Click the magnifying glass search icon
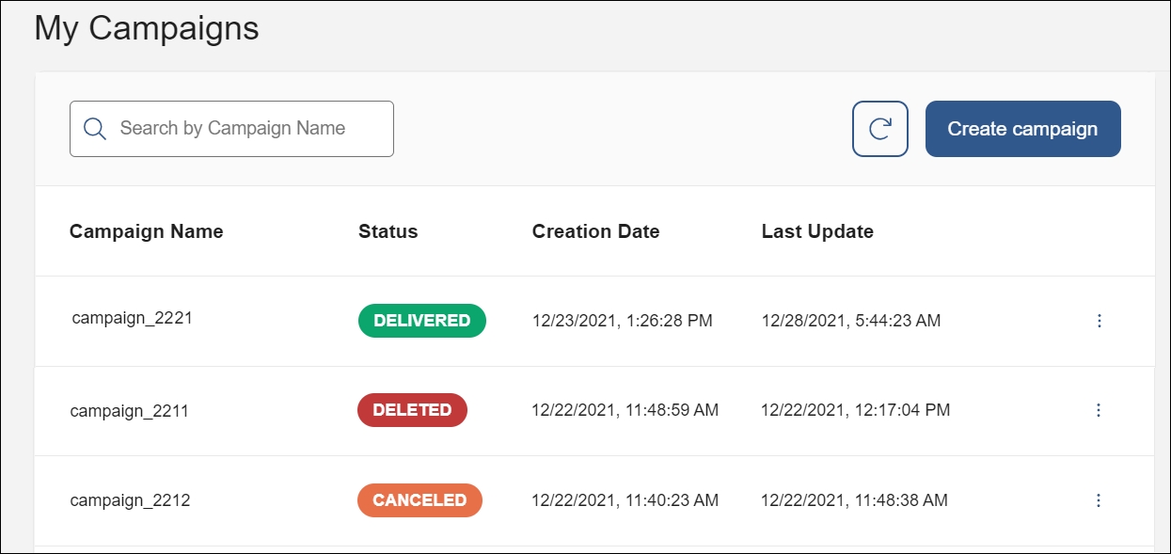 (x=95, y=129)
